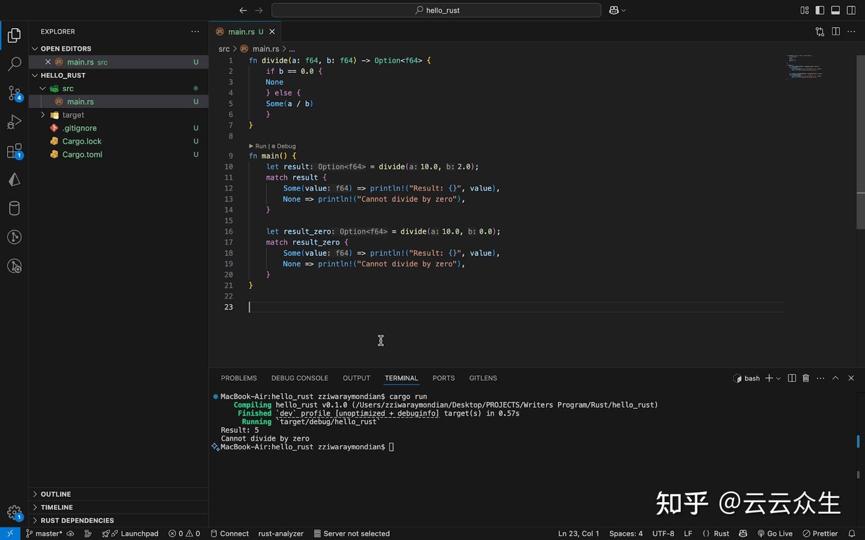This screenshot has width=865, height=540.
Task: Expand the target folder
Action: click(x=42, y=115)
